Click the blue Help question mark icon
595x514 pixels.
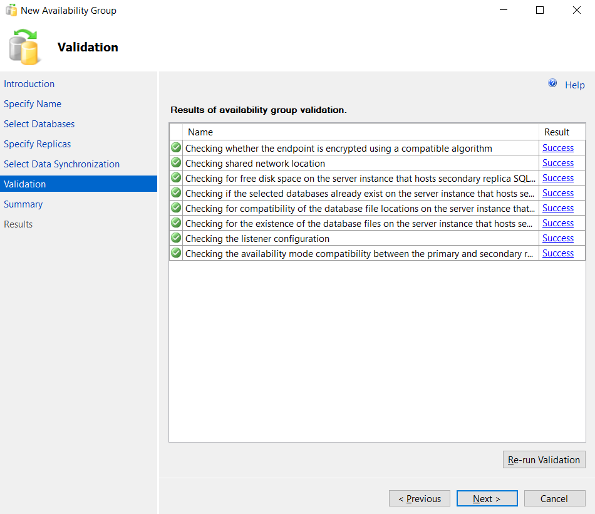pos(552,83)
